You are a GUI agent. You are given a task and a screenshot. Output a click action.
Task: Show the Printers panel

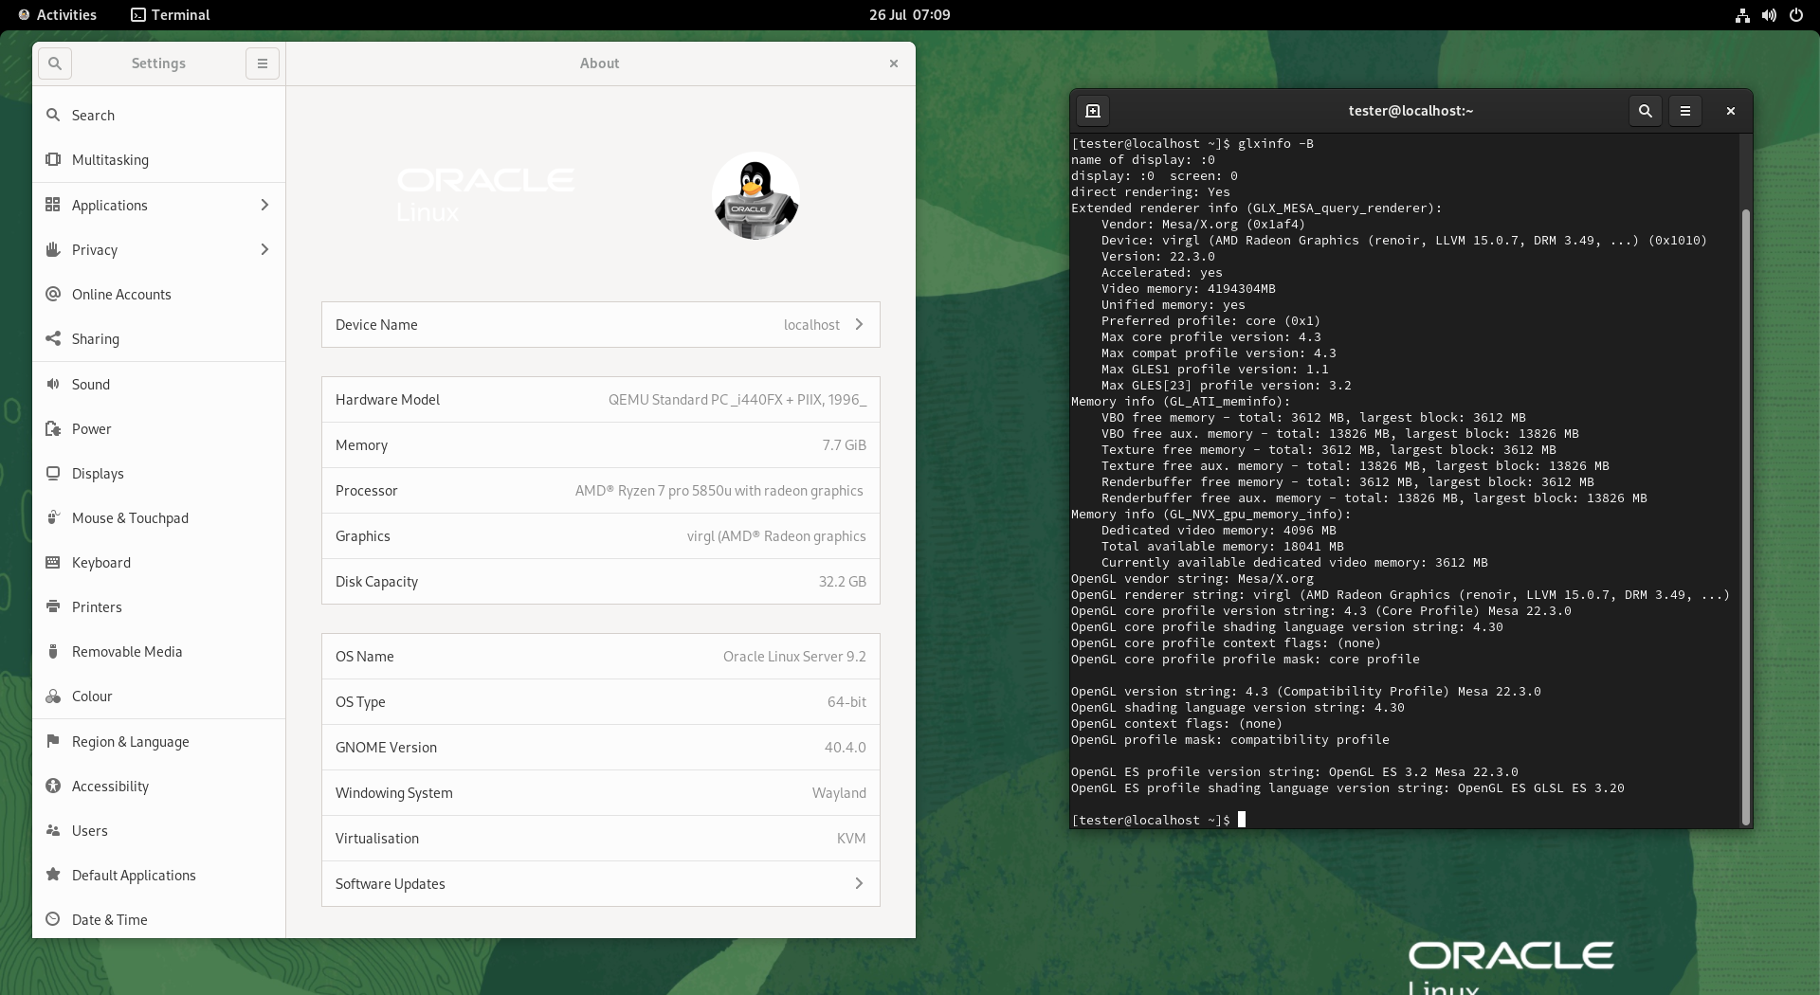(158, 607)
